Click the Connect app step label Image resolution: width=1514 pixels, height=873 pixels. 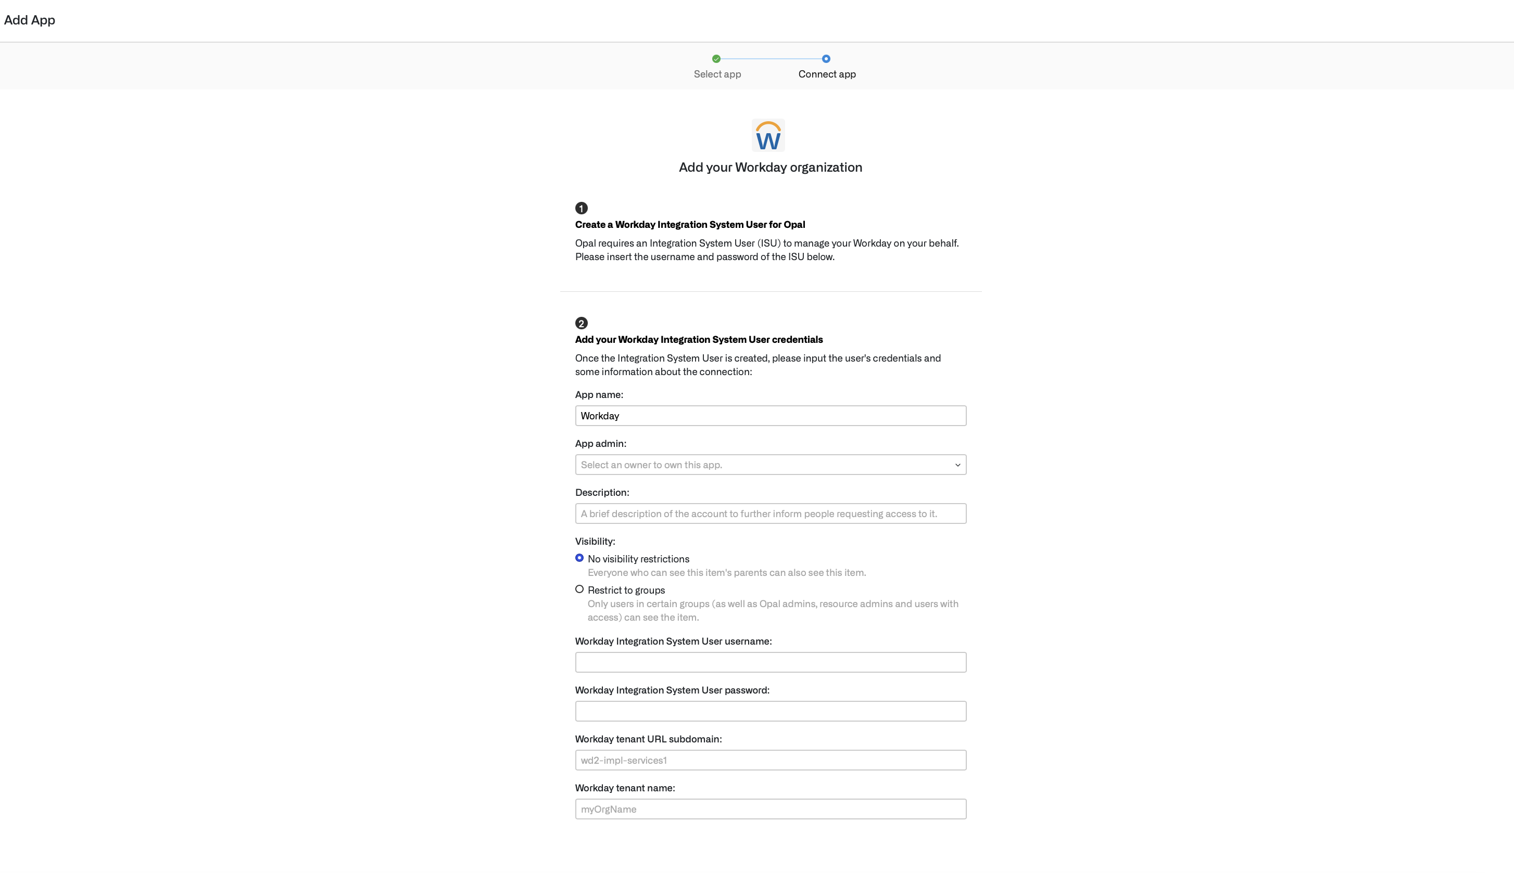tap(827, 74)
